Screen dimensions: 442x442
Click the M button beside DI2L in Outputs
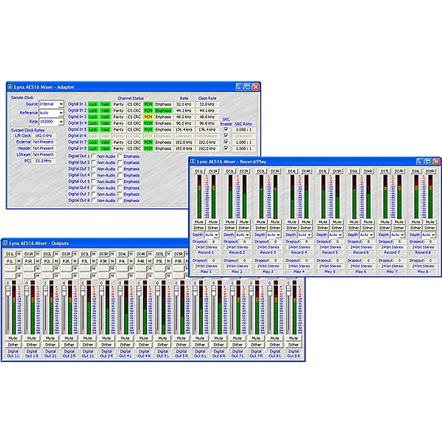click(x=55, y=254)
